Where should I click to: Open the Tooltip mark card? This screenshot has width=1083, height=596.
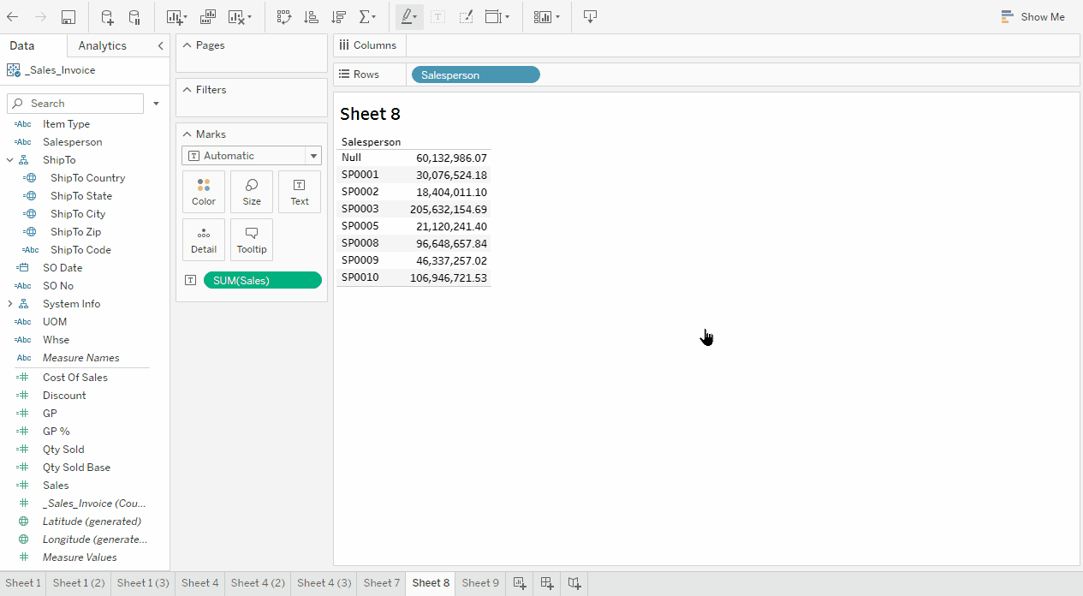(x=252, y=240)
